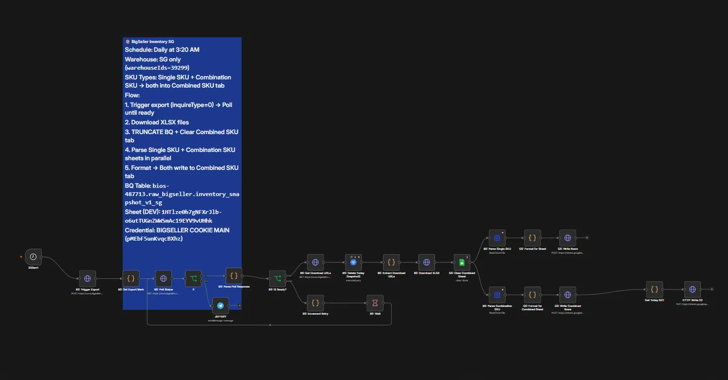
Task: Open BS: Delete Today Snapshot2 BigQuery node
Action: point(354,263)
